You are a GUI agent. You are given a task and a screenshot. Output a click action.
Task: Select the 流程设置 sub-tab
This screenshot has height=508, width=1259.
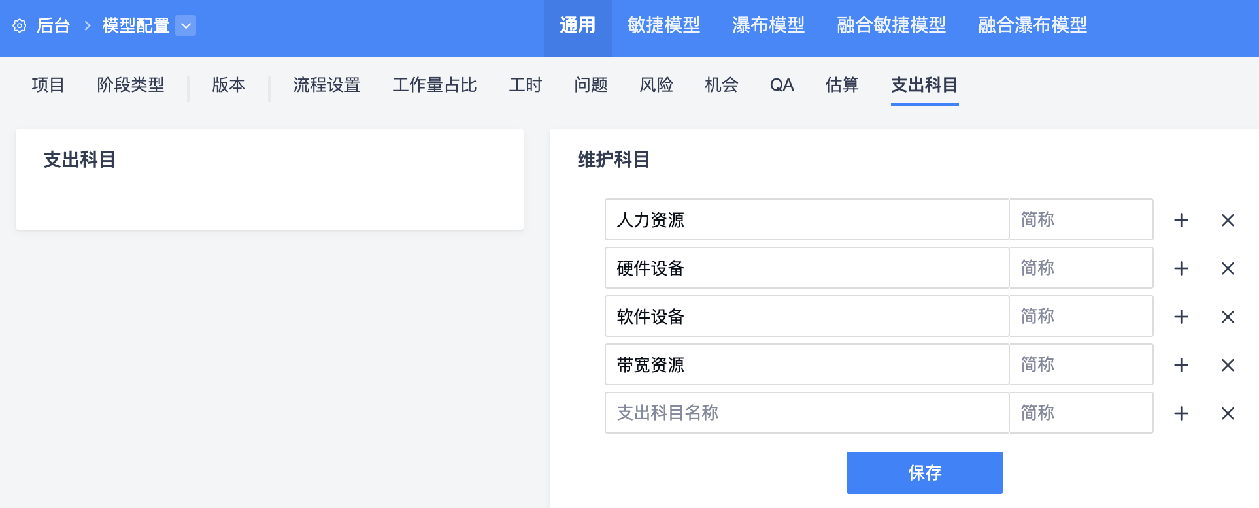click(327, 85)
